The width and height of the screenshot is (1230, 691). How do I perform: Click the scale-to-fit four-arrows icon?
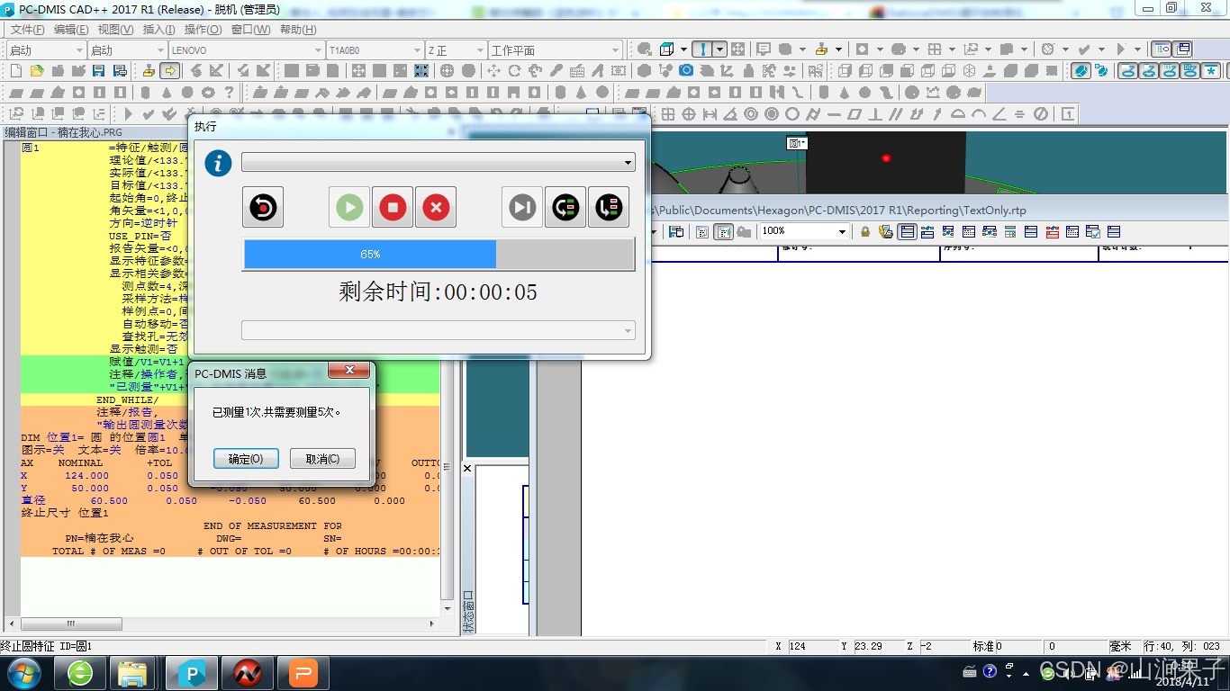pos(737,49)
